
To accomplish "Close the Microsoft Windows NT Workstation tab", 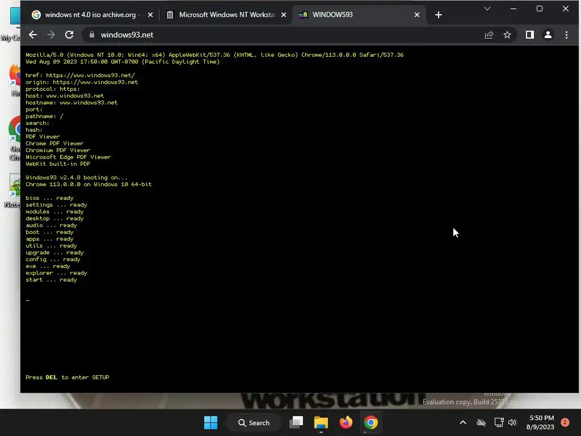I will (x=284, y=15).
